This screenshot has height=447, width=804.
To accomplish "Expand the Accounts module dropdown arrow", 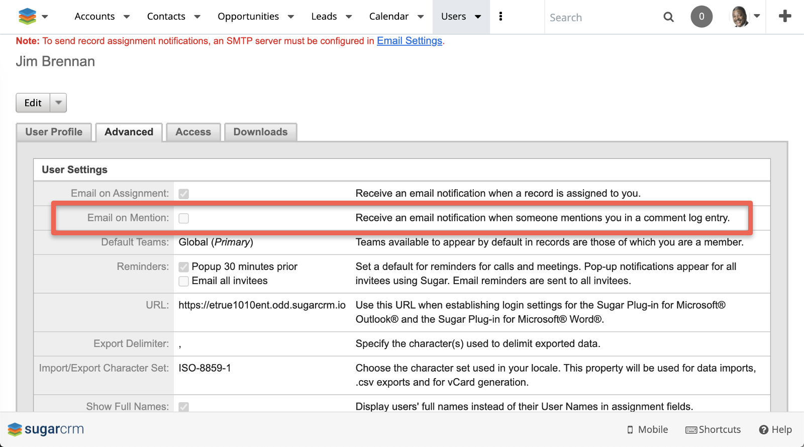I will 127,17.
